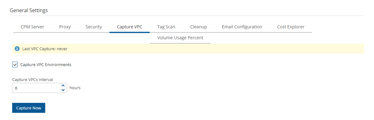Increase the Capture VPCs Interval with the up arrow
The height and width of the screenshot is (120, 374).
point(63,86)
